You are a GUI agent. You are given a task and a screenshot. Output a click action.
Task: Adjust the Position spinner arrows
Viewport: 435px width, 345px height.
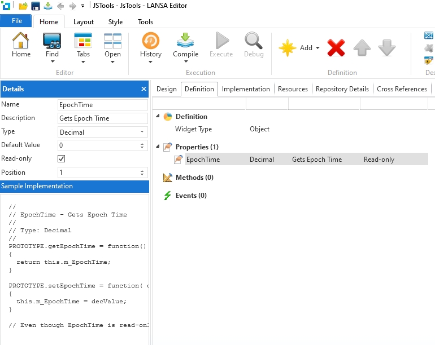[142, 172]
